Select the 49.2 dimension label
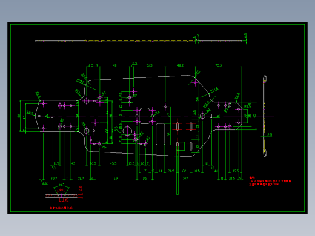Viewport: 315px width, 236px height. pyautogui.click(x=181, y=65)
